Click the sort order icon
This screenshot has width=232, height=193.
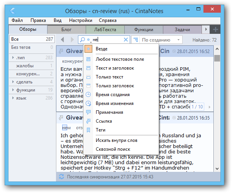click(x=135, y=40)
